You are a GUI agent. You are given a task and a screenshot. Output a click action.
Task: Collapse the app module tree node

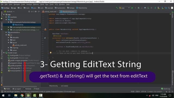pos(4,14)
